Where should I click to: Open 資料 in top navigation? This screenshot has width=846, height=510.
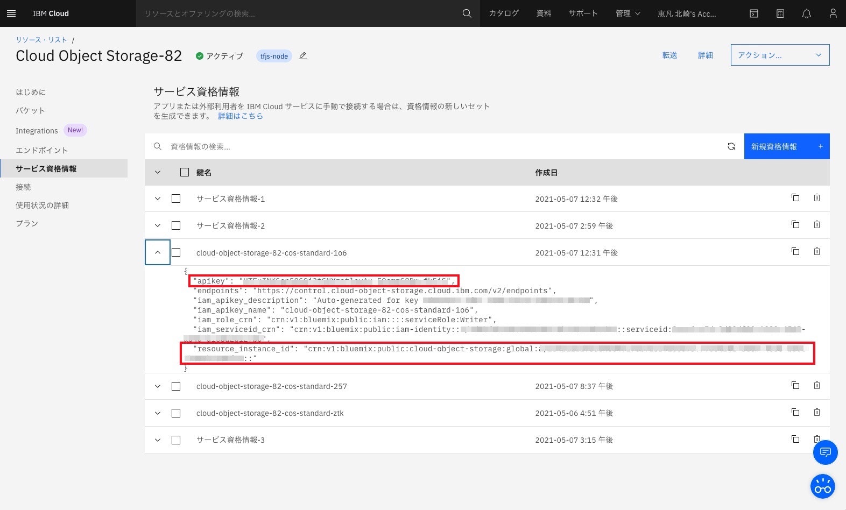point(544,13)
